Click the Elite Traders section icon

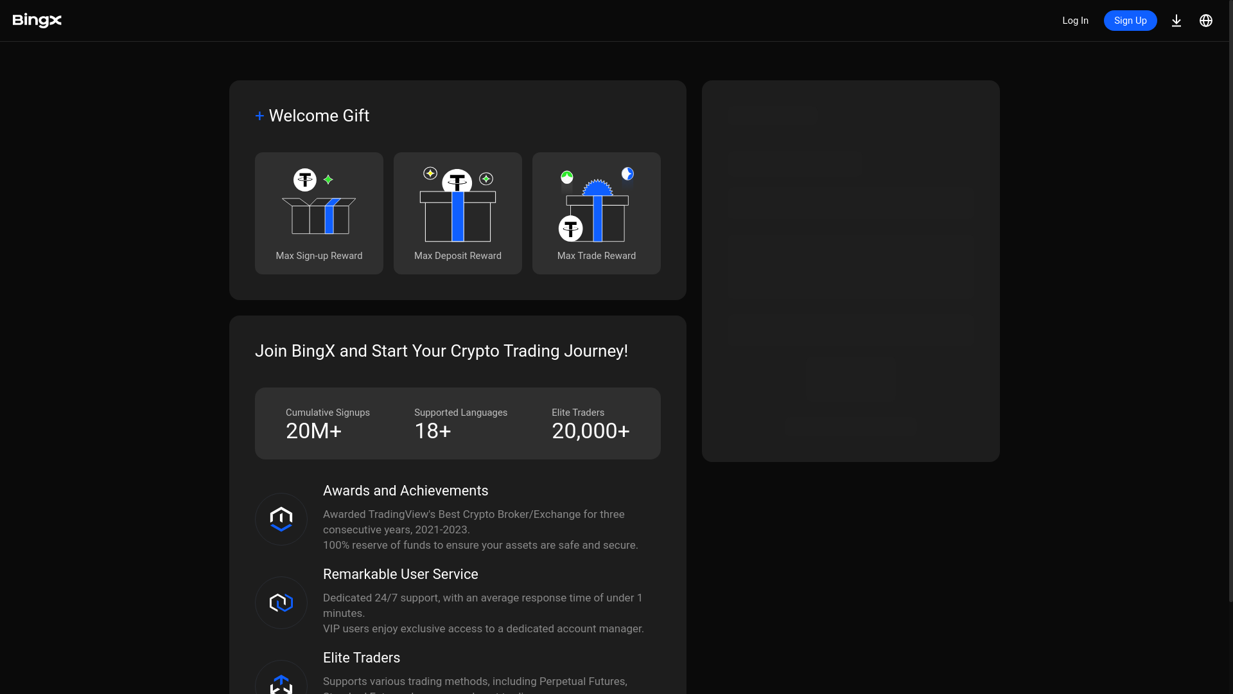pyautogui.click(x=281, y=678)
